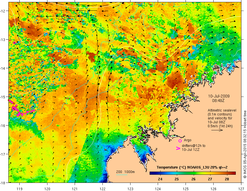
Task: Click the longitude axis label 127
Action: pos(241,189)
